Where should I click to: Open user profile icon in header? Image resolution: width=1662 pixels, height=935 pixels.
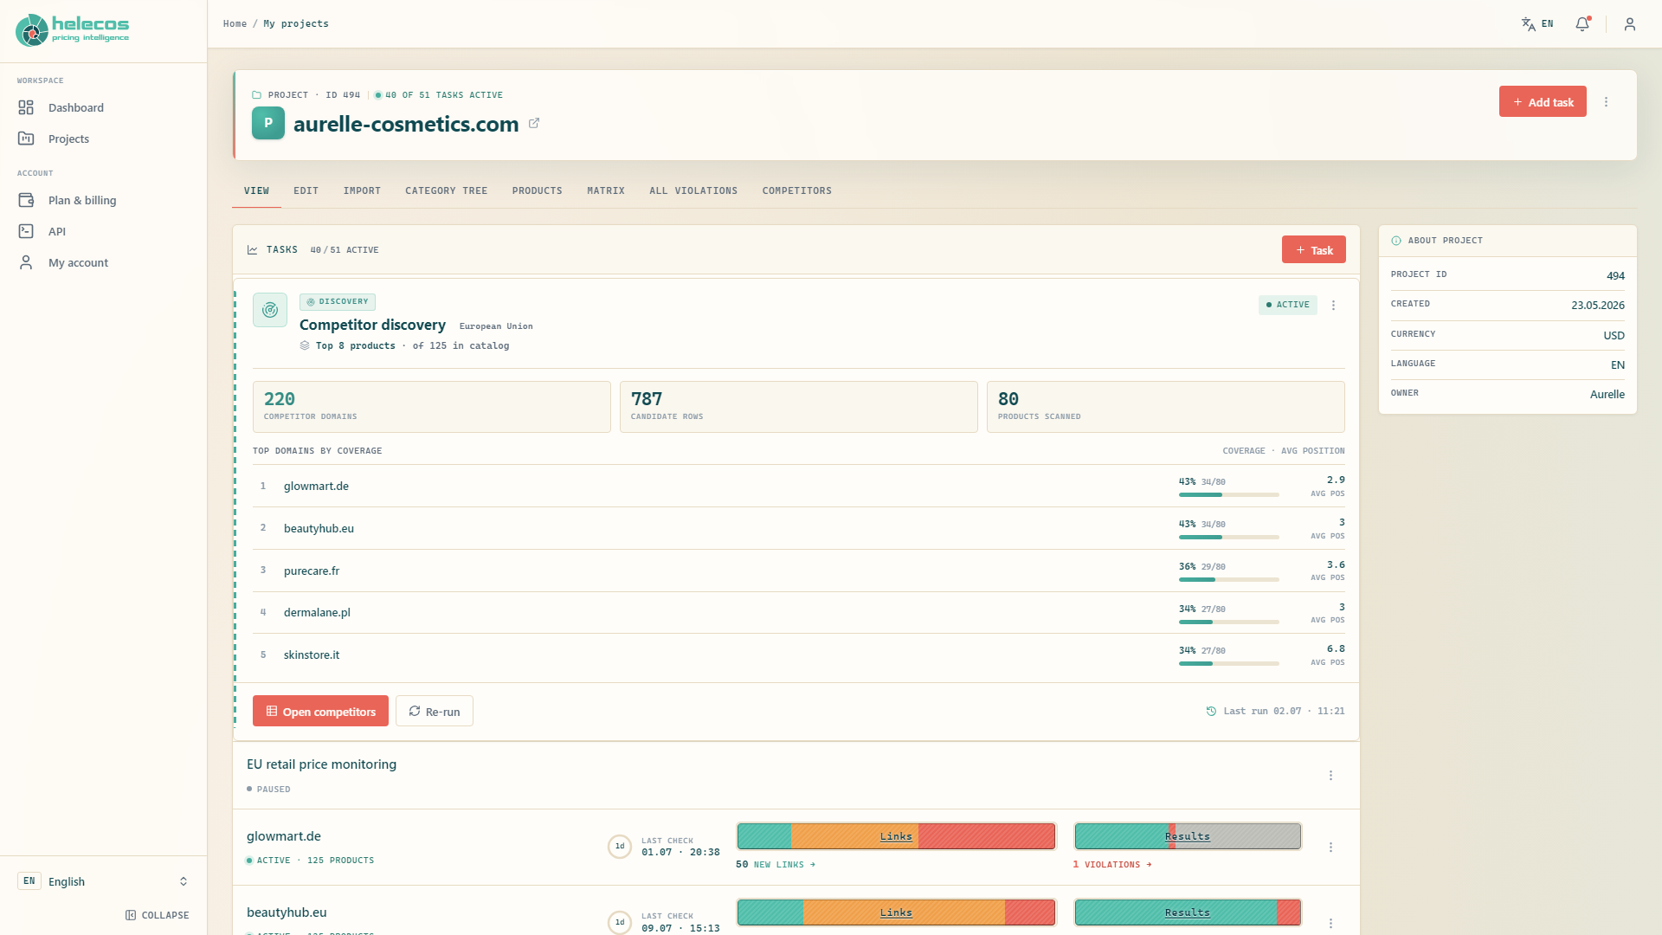tap(1630, 24)
